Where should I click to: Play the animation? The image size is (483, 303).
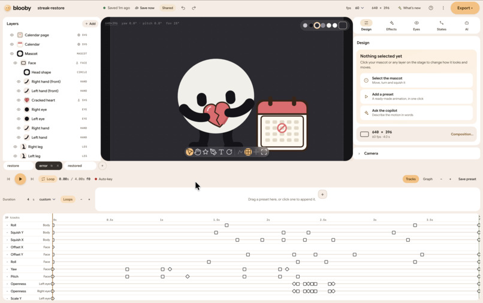20,179
